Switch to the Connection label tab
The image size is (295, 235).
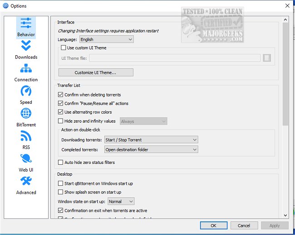pyautogui.click(x=26, y=80)
